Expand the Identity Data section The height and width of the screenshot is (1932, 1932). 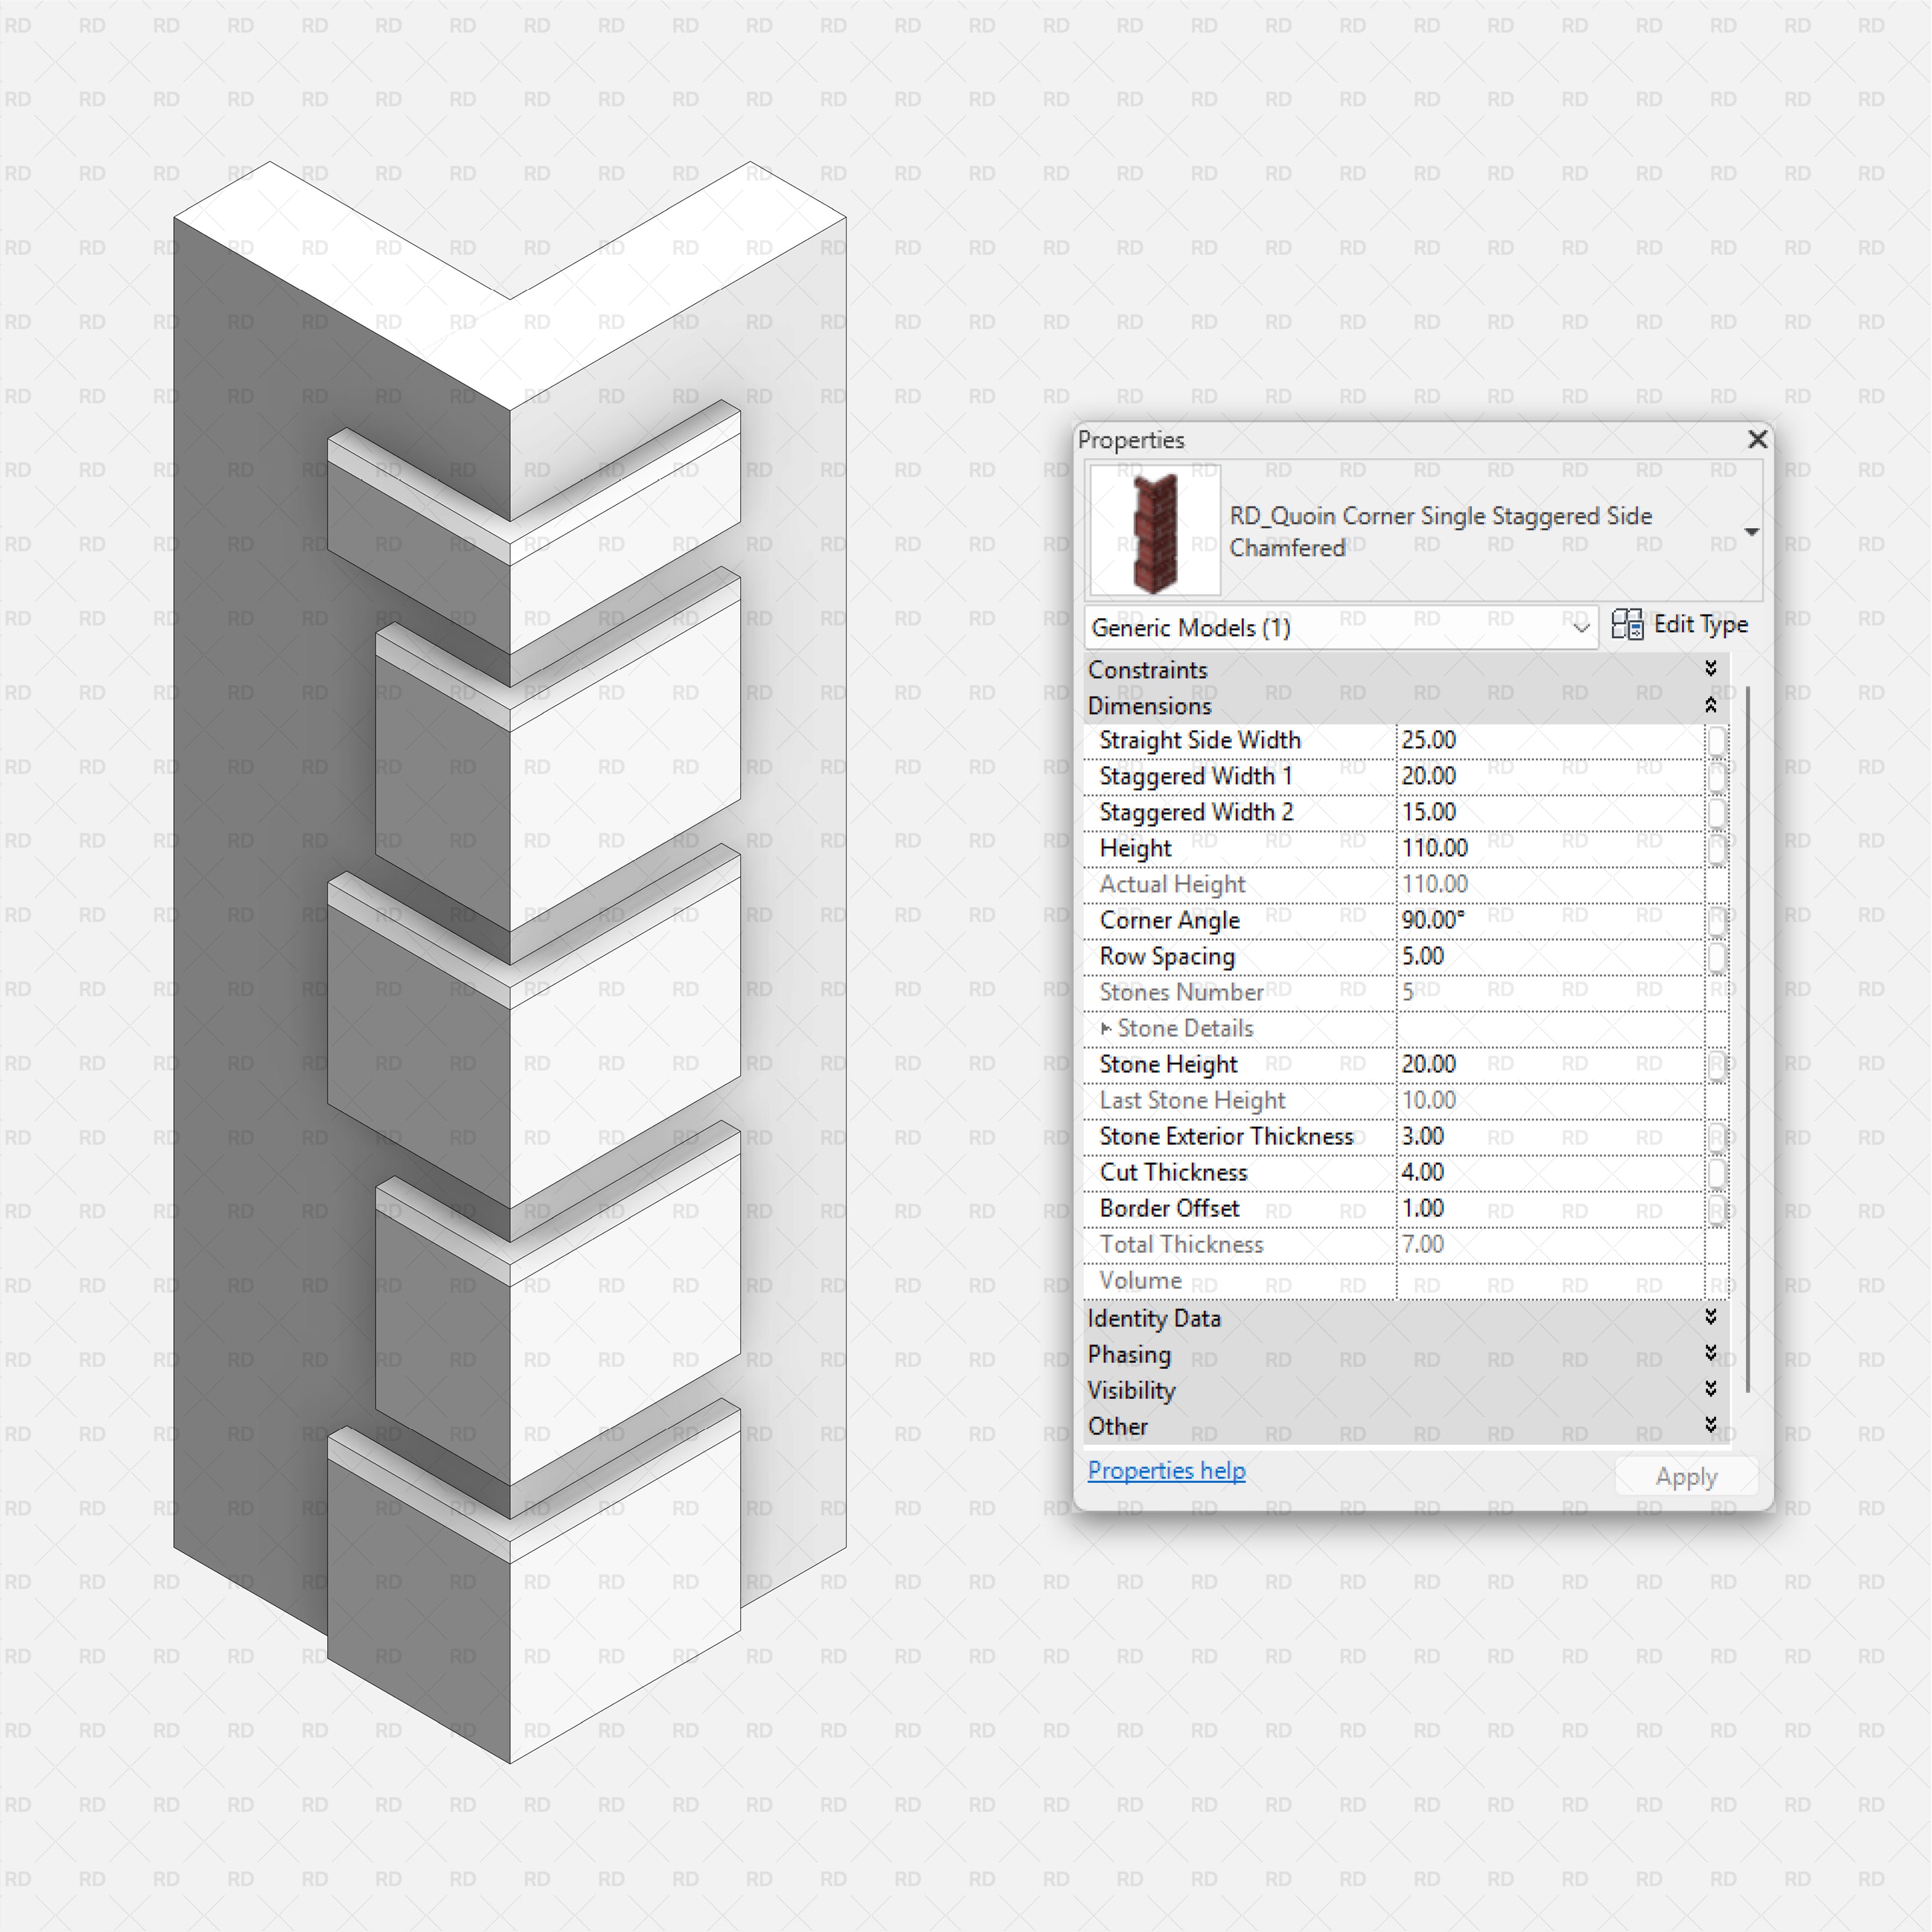click(x=1712, y=1318)
